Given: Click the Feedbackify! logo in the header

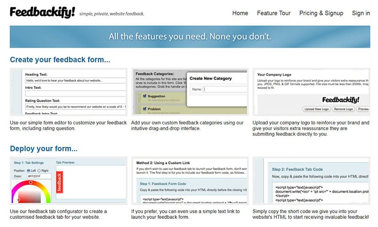Looking at the screenshot, I should pos(43,12).
